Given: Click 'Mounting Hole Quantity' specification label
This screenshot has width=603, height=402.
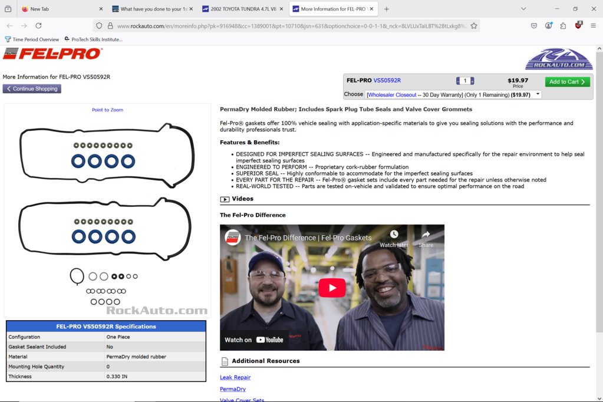Looking at the screenshot, I should pyautogui.click(x=36, y=367).
